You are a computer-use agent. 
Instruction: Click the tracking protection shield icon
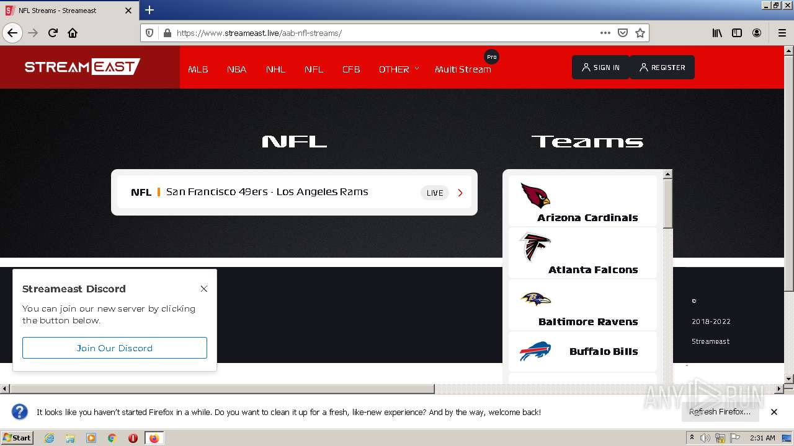[x=149, y=33]
